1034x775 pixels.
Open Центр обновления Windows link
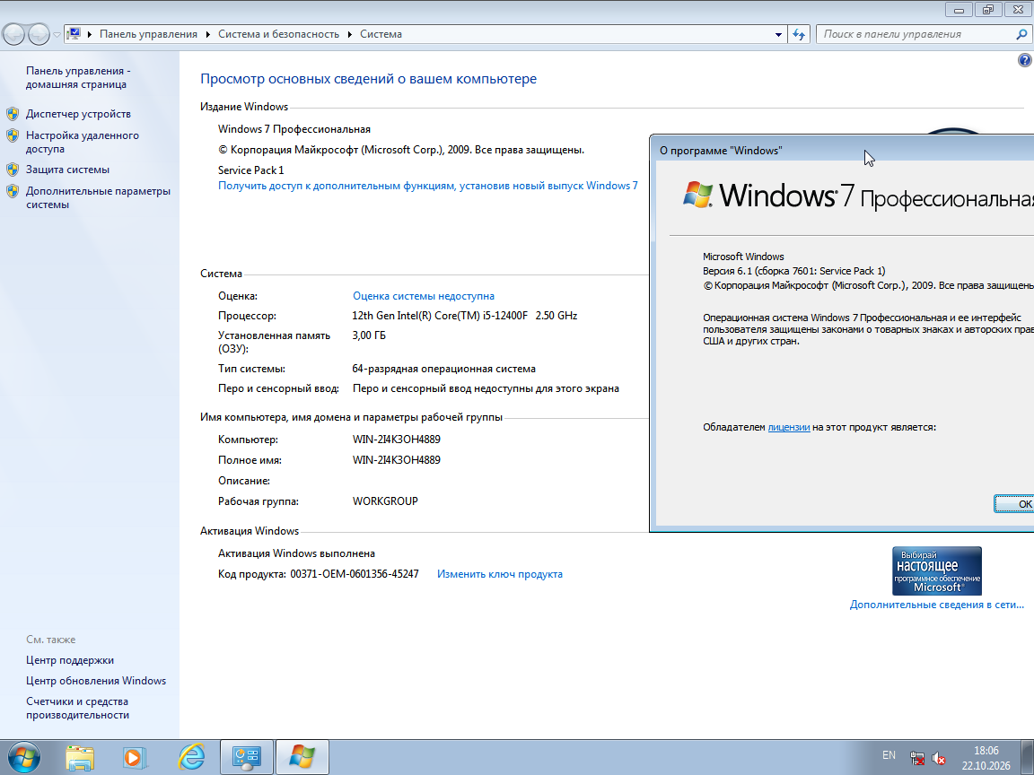click(x=96, y=681)
